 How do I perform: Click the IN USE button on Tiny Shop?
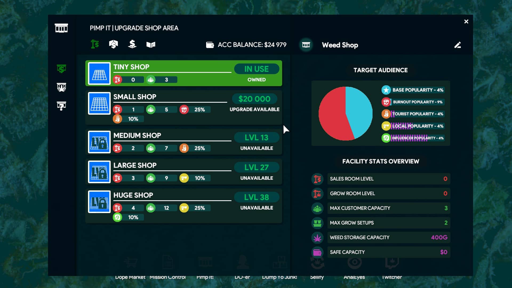(257, 69)
